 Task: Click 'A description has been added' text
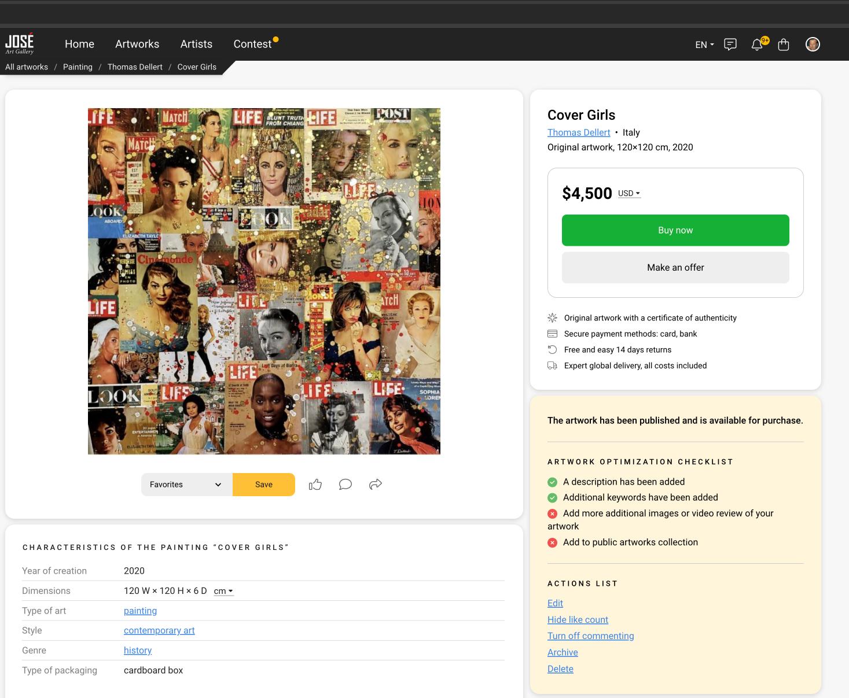tap(624, 482)
